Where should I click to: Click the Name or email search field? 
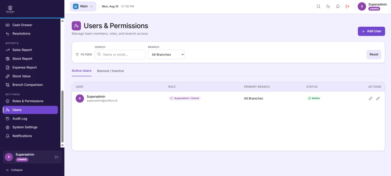pyautogui.click(x=120, y=55)
